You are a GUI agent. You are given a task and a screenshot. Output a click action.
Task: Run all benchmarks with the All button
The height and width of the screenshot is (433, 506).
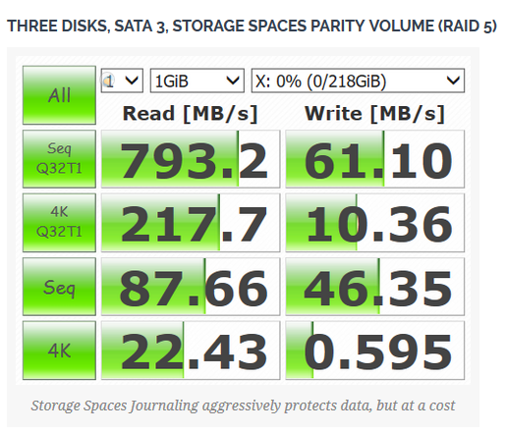[x=59, y=95]
